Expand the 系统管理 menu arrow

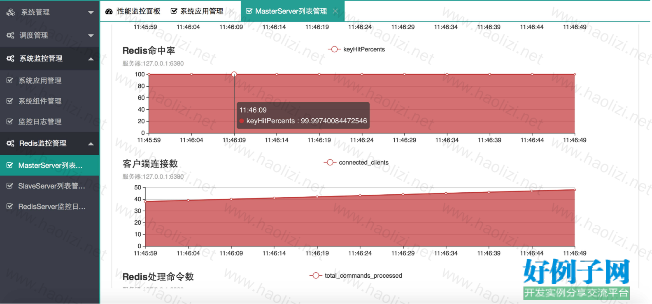tap(91, 12)
